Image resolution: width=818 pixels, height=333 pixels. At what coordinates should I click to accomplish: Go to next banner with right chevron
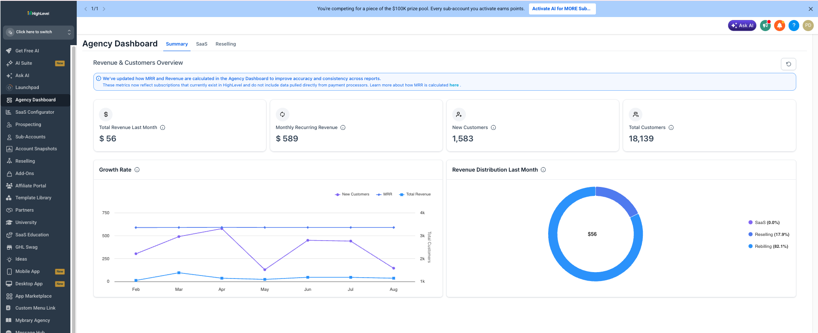click(x=104, y=9)
